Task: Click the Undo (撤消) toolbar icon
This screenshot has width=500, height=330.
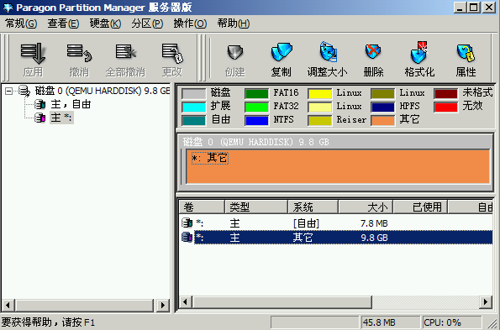Action: pyautogui.click(x=79, y=53)
